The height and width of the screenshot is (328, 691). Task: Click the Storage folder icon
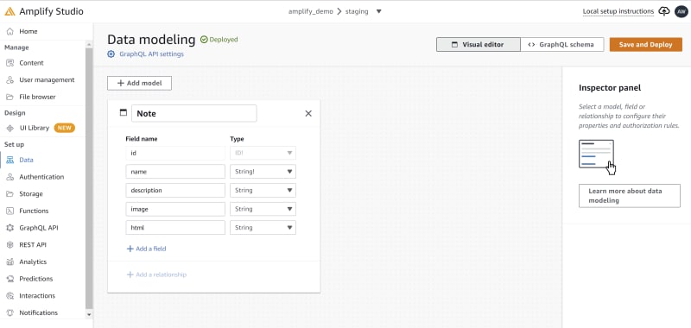10,194
